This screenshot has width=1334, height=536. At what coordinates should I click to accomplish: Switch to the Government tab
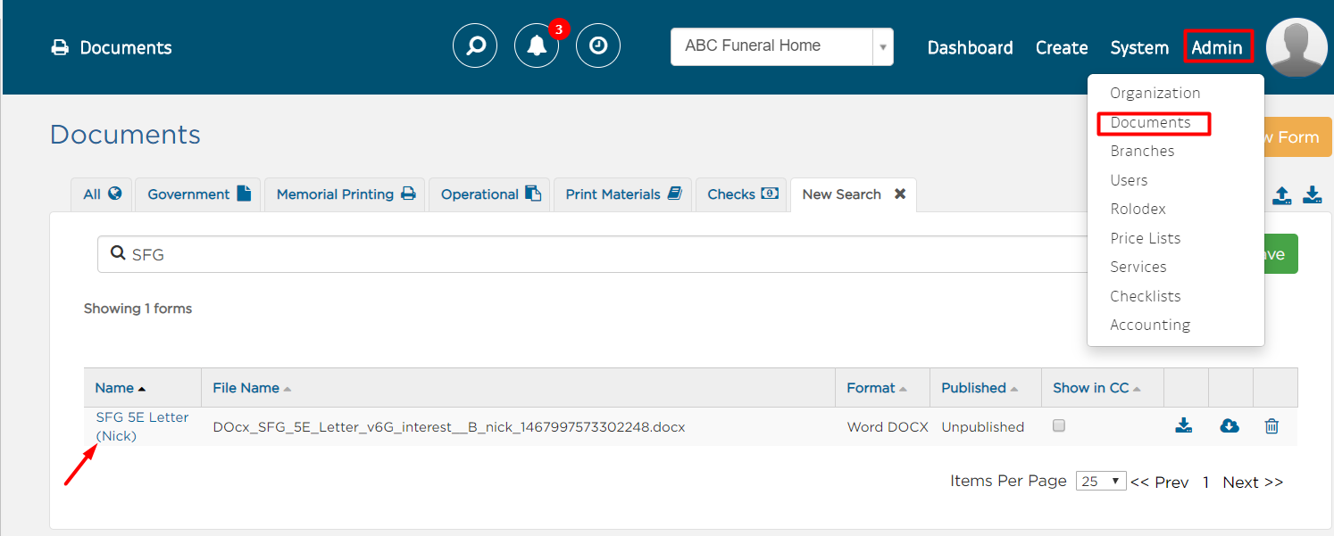point(198,194)
